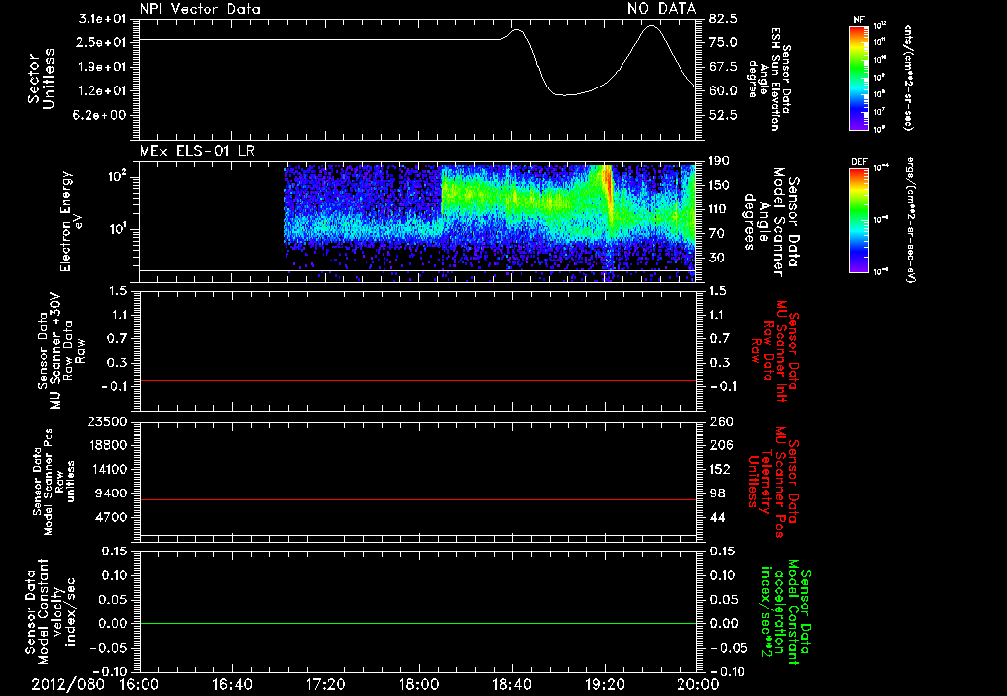Image resolution: width=1007 pixels, height=696 pixels.
Task: Click the "Model Scanner Pos Raw" axis title
Action: click(55, 482)
